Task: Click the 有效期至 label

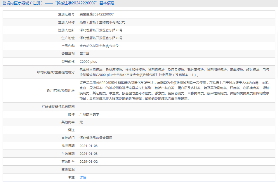Action: coord(68,162)
